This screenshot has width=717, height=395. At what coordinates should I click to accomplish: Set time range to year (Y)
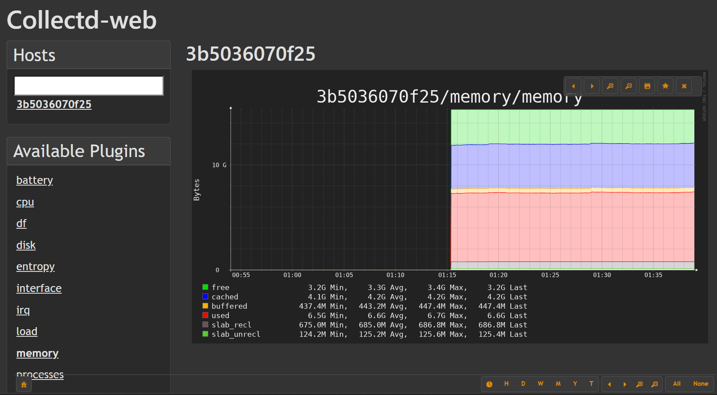[x=575, y=384]
